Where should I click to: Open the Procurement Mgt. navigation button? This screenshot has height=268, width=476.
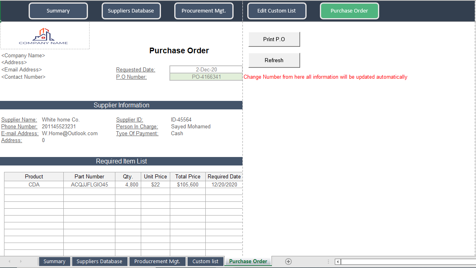(204, 11)
